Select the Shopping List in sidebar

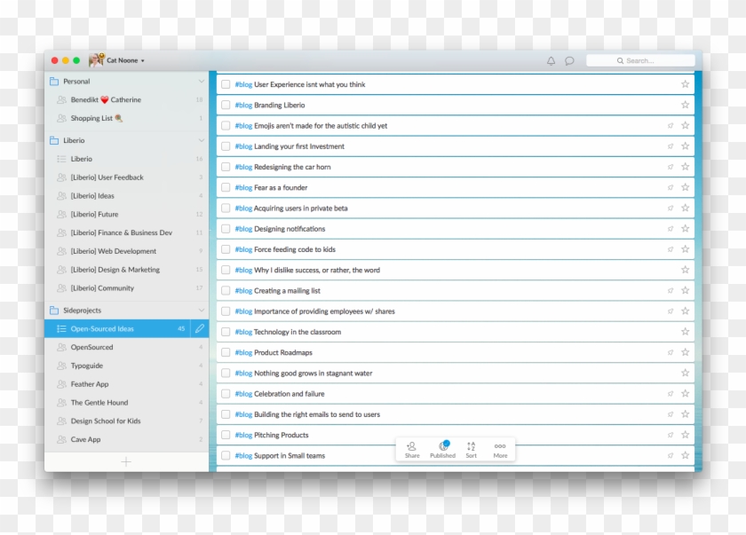pos(91,118)
